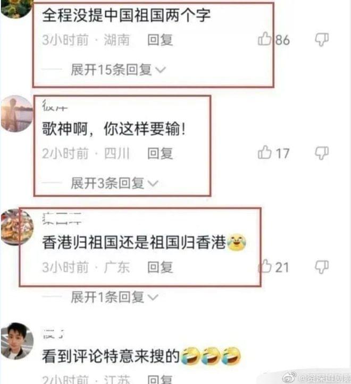Screen dimensions: 351x384
Task: Dislike the 香港归祖国还是祖国归香港 comment
Action: point(322,267)
